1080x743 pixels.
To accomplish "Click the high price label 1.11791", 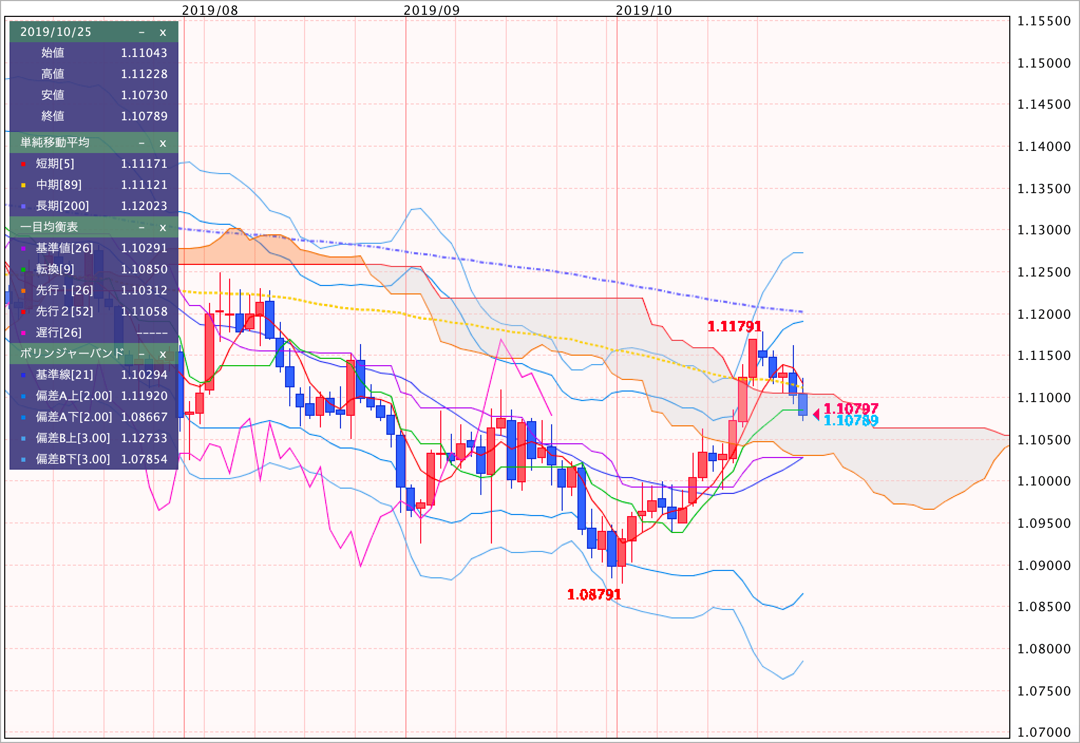I will pyautogui.click(x=734, y=327).
